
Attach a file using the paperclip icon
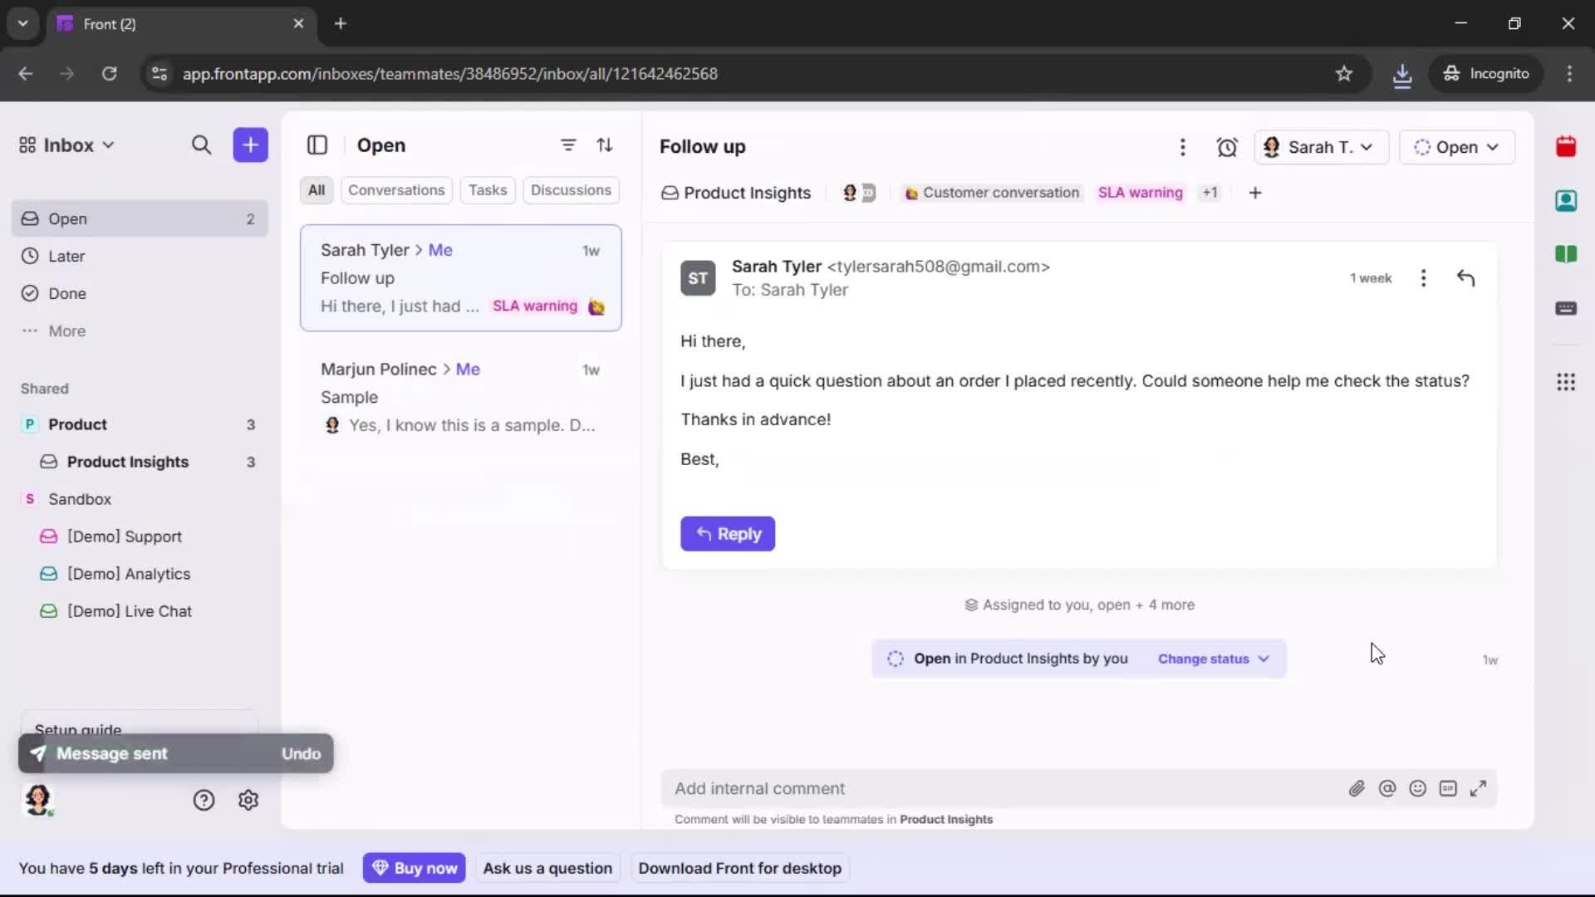point(1357,788)
